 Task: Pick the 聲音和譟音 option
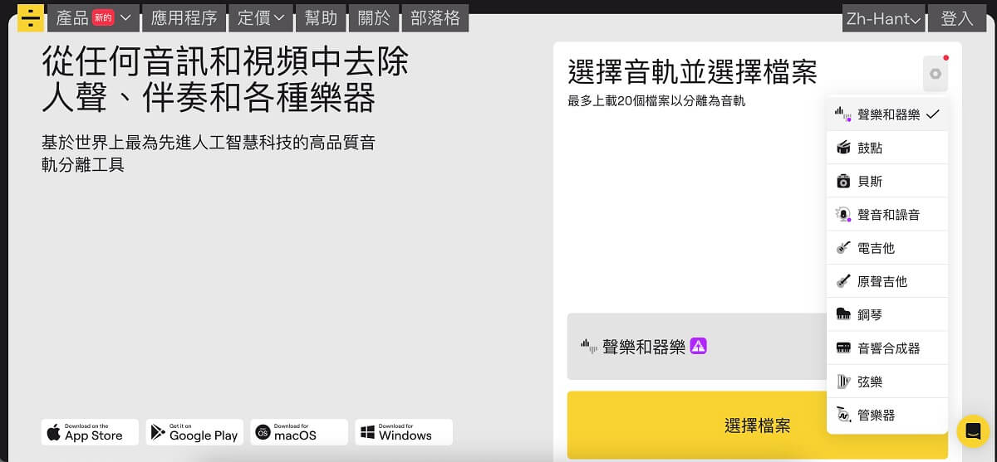pyautogui.click(x=887, y=214)
